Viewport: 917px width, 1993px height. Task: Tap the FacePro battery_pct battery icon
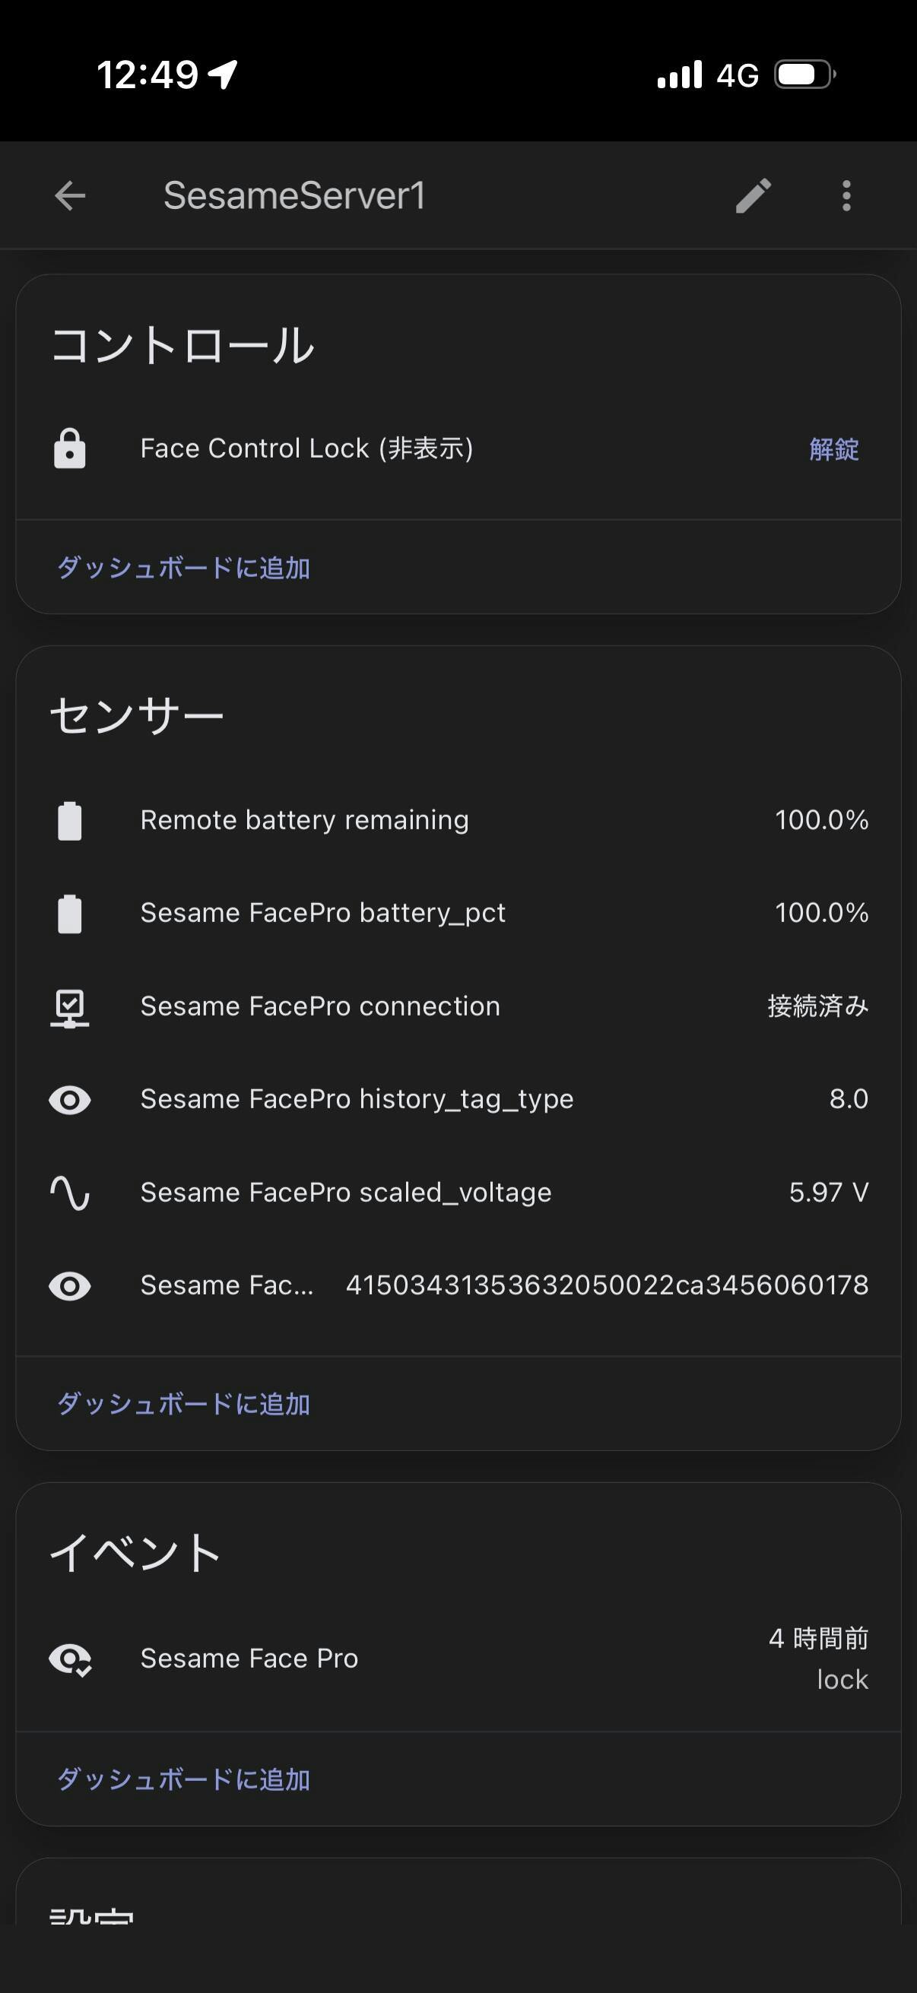(70, 914)
